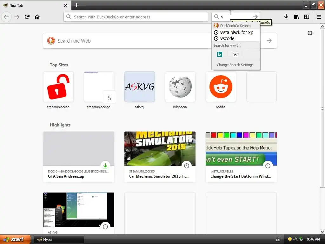The width and height of the screenshot is (325, 244).
Task: Choose 'vista black for xp' suggestion
Action: click(x=236, y=32)
